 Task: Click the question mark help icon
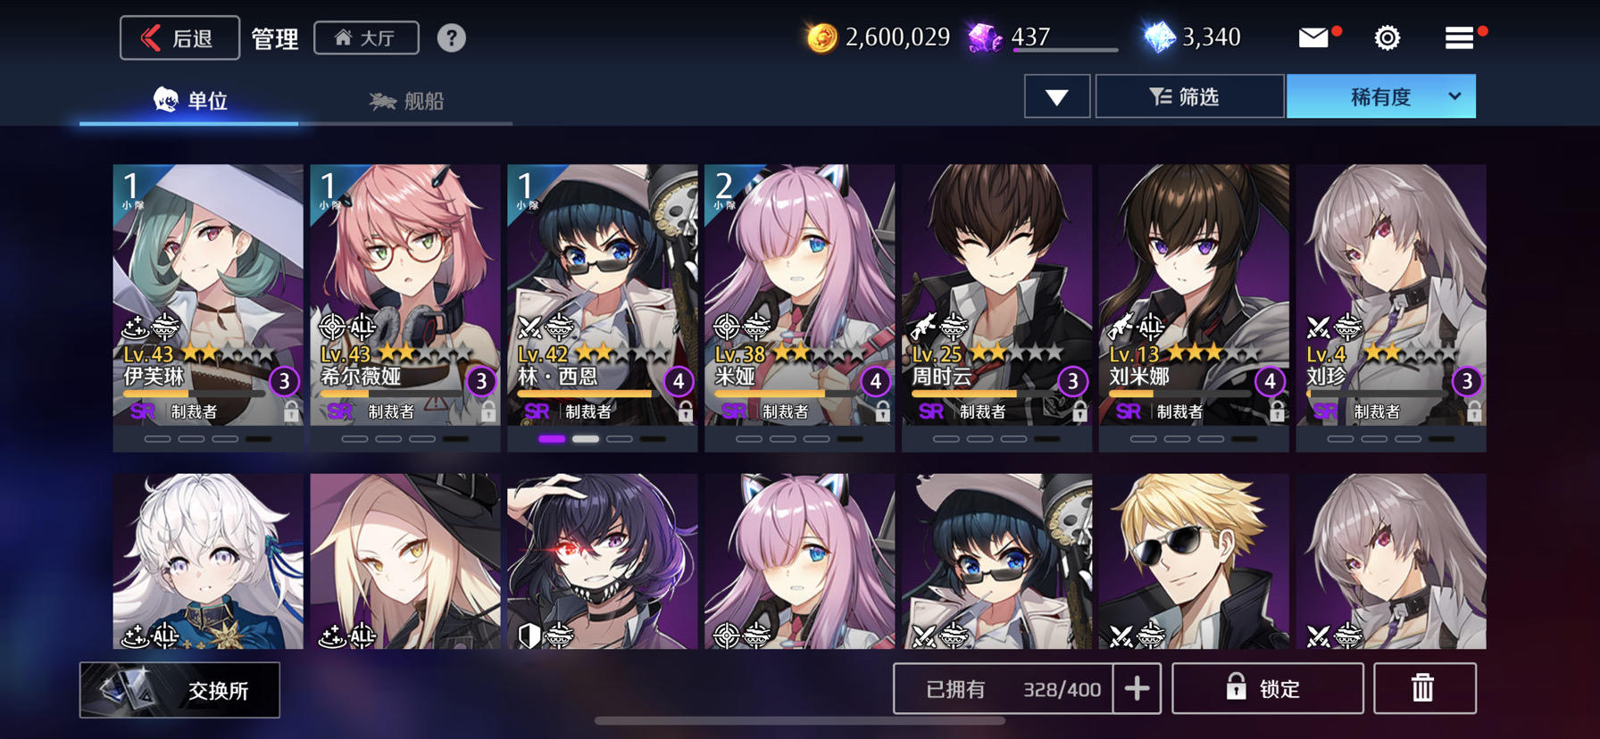[x=451, y=37]
